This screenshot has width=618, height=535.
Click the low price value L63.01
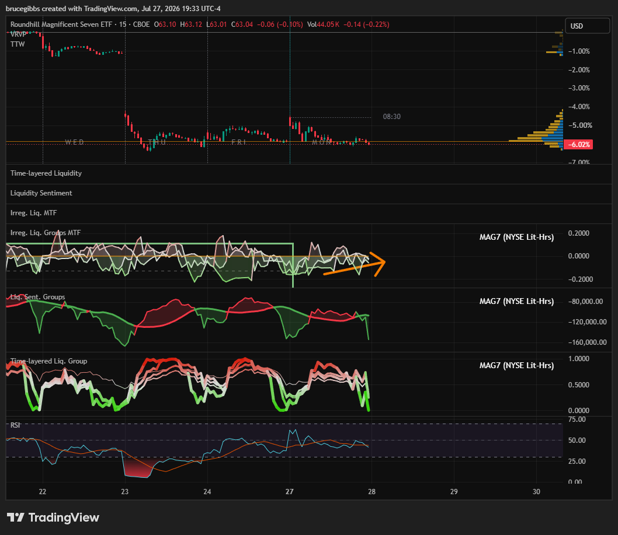coord(216,25)
